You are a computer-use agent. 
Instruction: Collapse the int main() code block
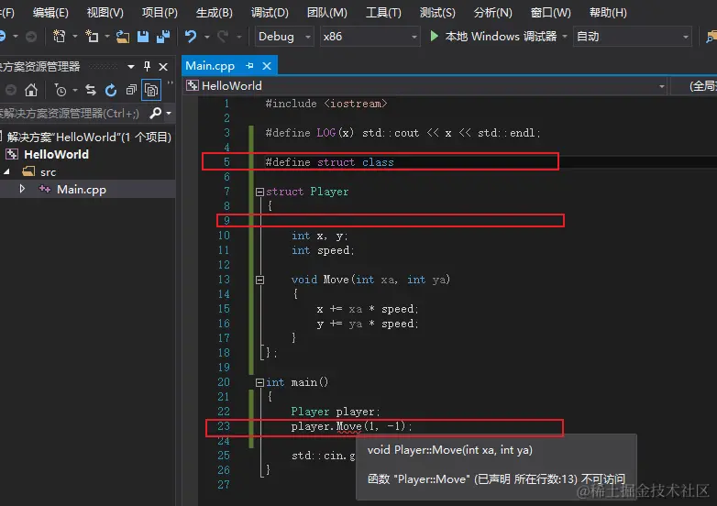point(259,382)
